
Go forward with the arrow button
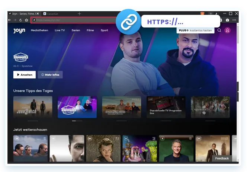click(x=15, y=20)
